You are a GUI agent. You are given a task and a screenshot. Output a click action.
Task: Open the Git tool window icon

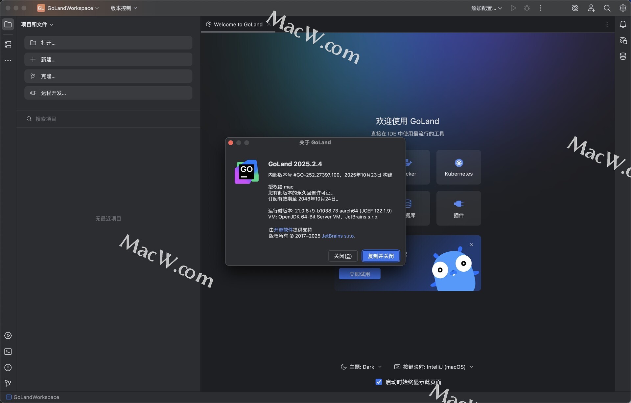[x=8, y=383]
